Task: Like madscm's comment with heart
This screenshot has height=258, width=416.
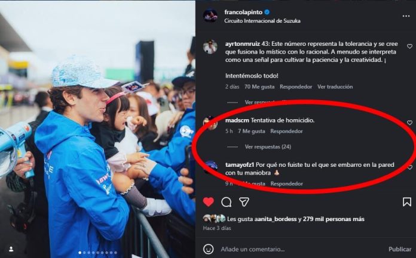Action: 409,123
